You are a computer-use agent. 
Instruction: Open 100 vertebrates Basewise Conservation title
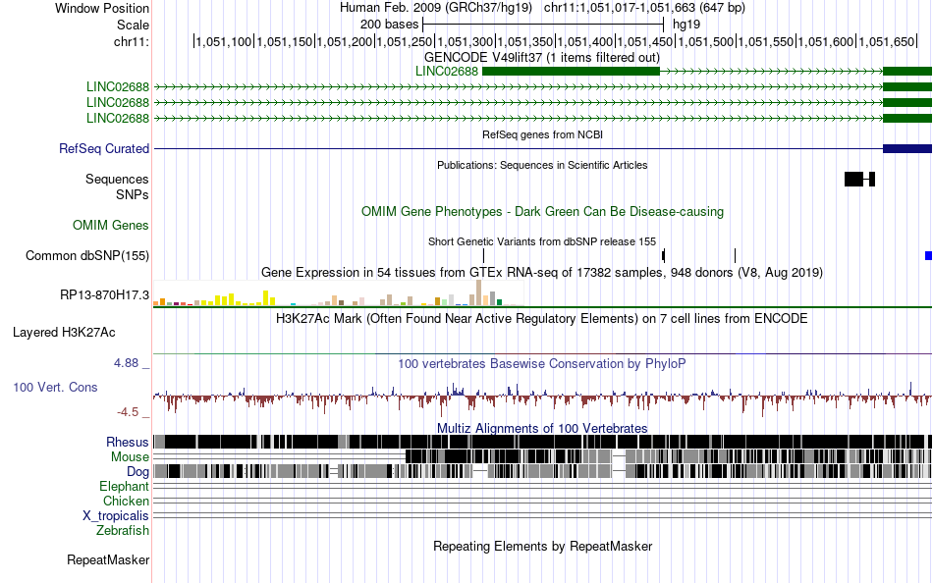[541, 363]
